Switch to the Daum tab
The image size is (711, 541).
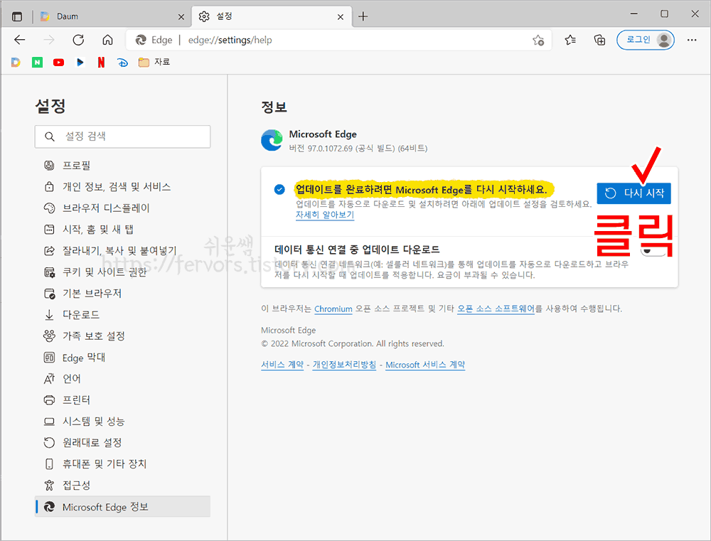112,16
